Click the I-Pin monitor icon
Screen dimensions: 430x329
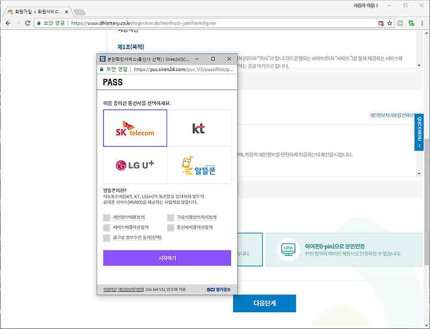[x=288, y=250]
